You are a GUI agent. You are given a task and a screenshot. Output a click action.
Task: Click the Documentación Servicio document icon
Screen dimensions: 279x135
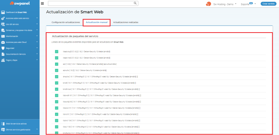point(3,54)
